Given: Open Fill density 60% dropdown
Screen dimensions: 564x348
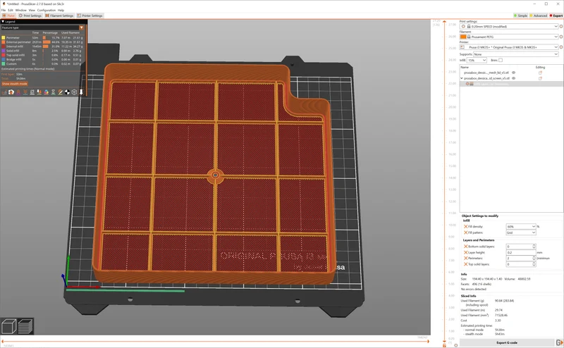Looking at the screenshot, I should pos(521,227).
